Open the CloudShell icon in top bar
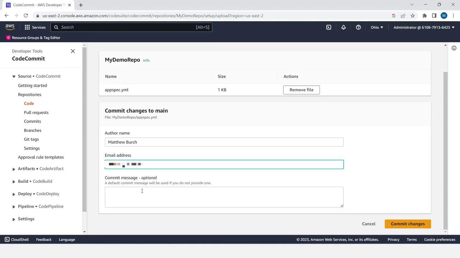 click(x=328, y=27)
